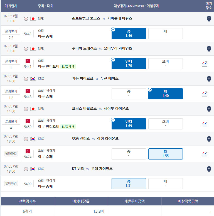Toggle the 패 1.40 selection for game 5448

click(166, 94)
